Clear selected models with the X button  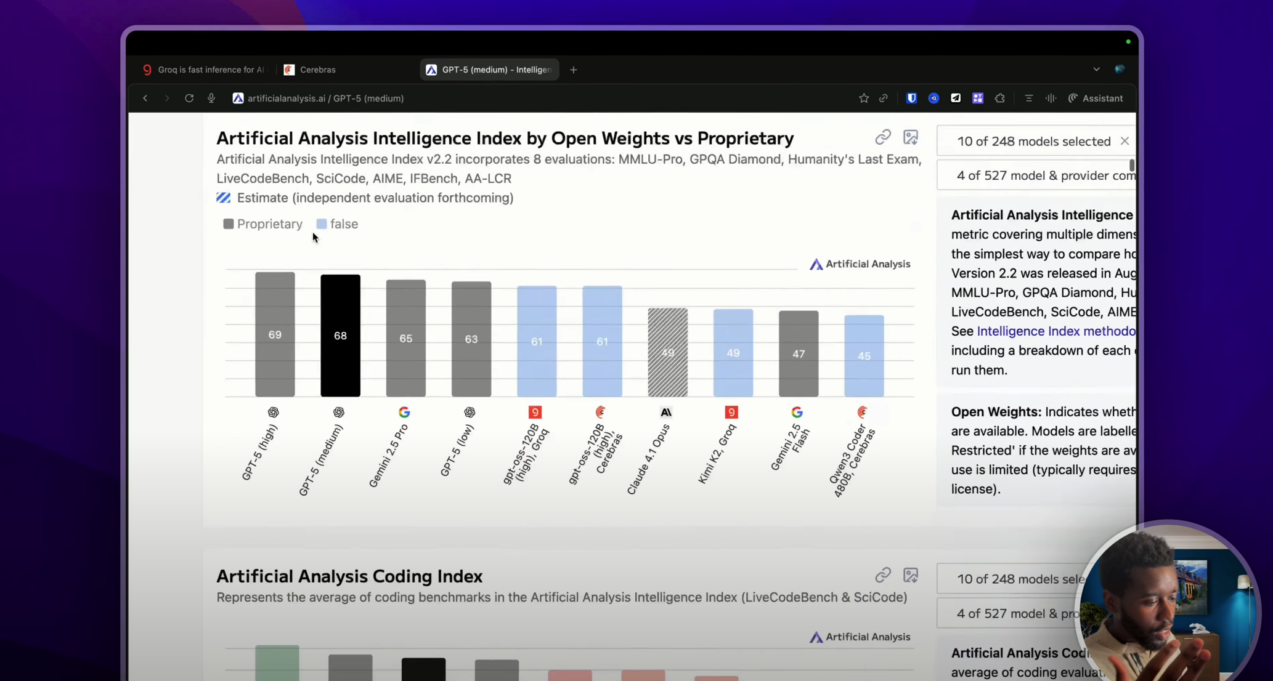click(x=1125, y=141)
